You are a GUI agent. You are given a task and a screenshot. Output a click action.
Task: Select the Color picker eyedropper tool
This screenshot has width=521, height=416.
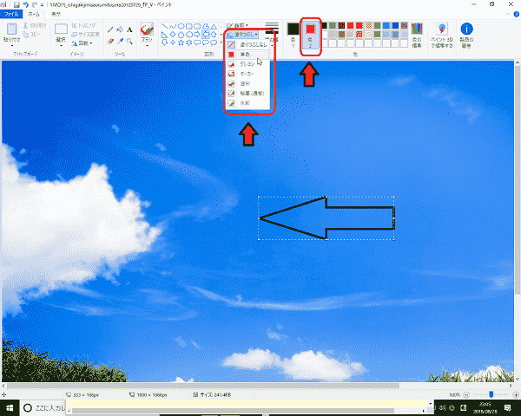(120, 41)
